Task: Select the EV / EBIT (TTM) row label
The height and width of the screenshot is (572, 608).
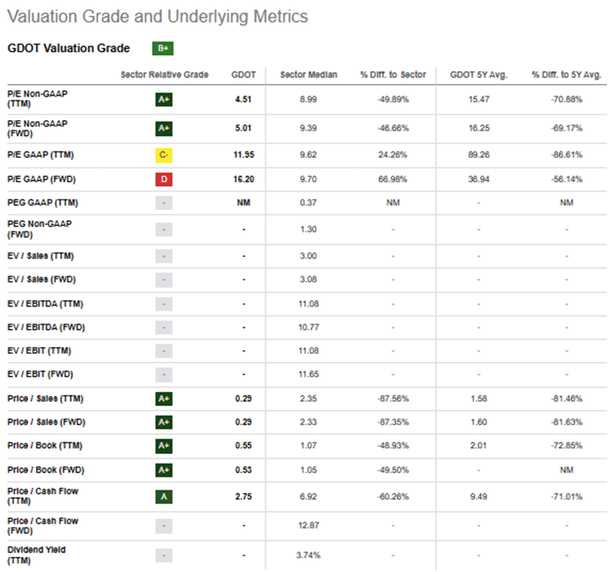Action: [39, 350]
